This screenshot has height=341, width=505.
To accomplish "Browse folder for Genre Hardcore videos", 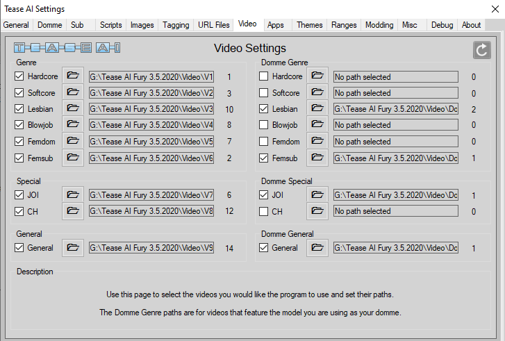I will [73, 76].
